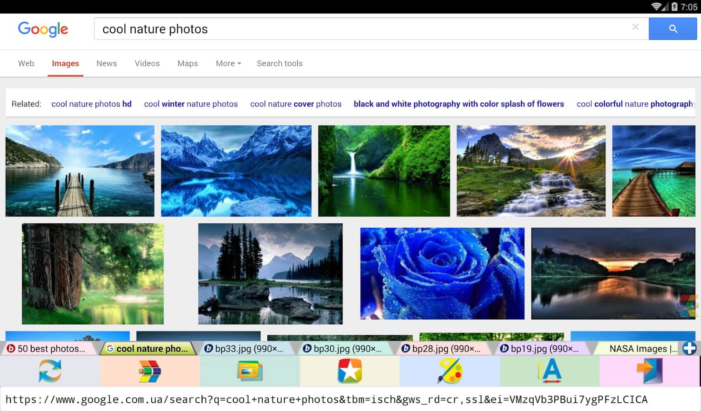Open the blue rose image thumbnail
The width and height of the screenshot is (701, 411).
coord(442,273)
